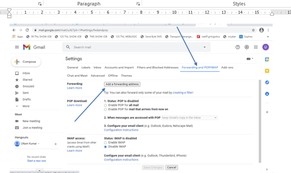Click the browser reload page icon

pyautogui.click(x=27, y=30)
